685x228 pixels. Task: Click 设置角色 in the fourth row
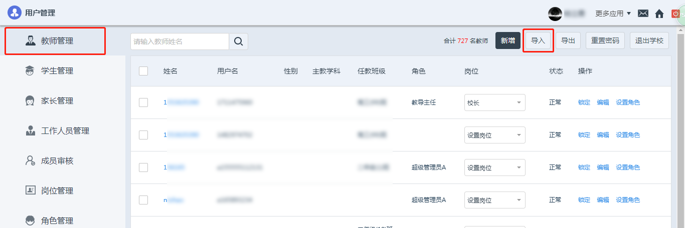628,200
